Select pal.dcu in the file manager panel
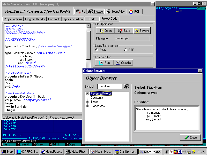 coord(10,126)
